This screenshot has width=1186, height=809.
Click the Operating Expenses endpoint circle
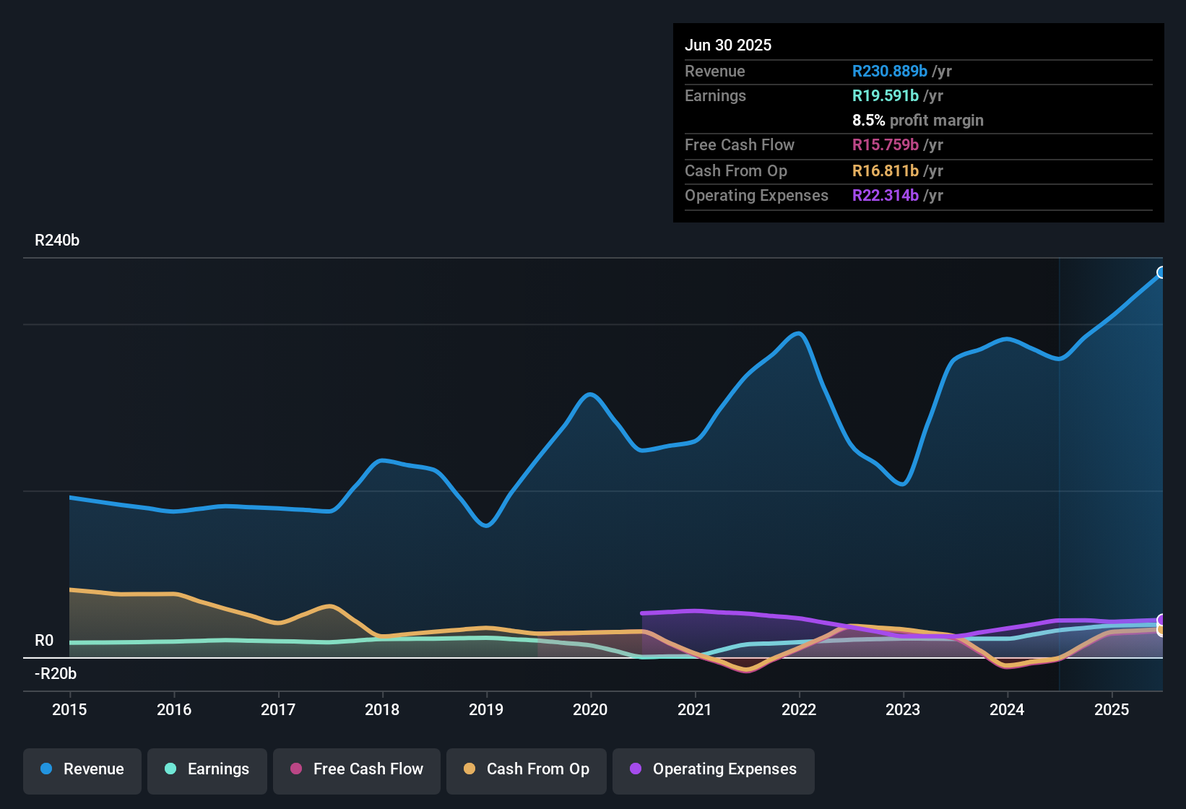(x=1161, y=620)
